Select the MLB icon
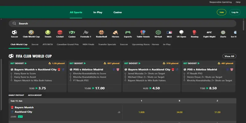Viewport: 246px width, 123px height. tap(169, 33)
